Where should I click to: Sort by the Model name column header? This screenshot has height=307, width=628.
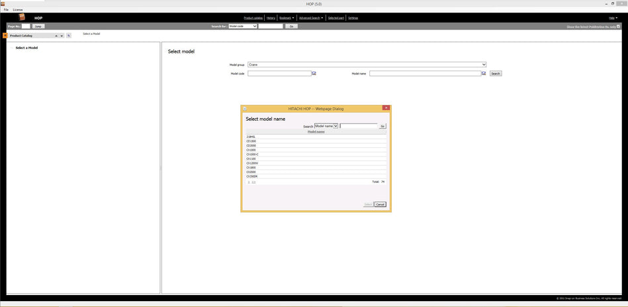click(x=316, y=131)
